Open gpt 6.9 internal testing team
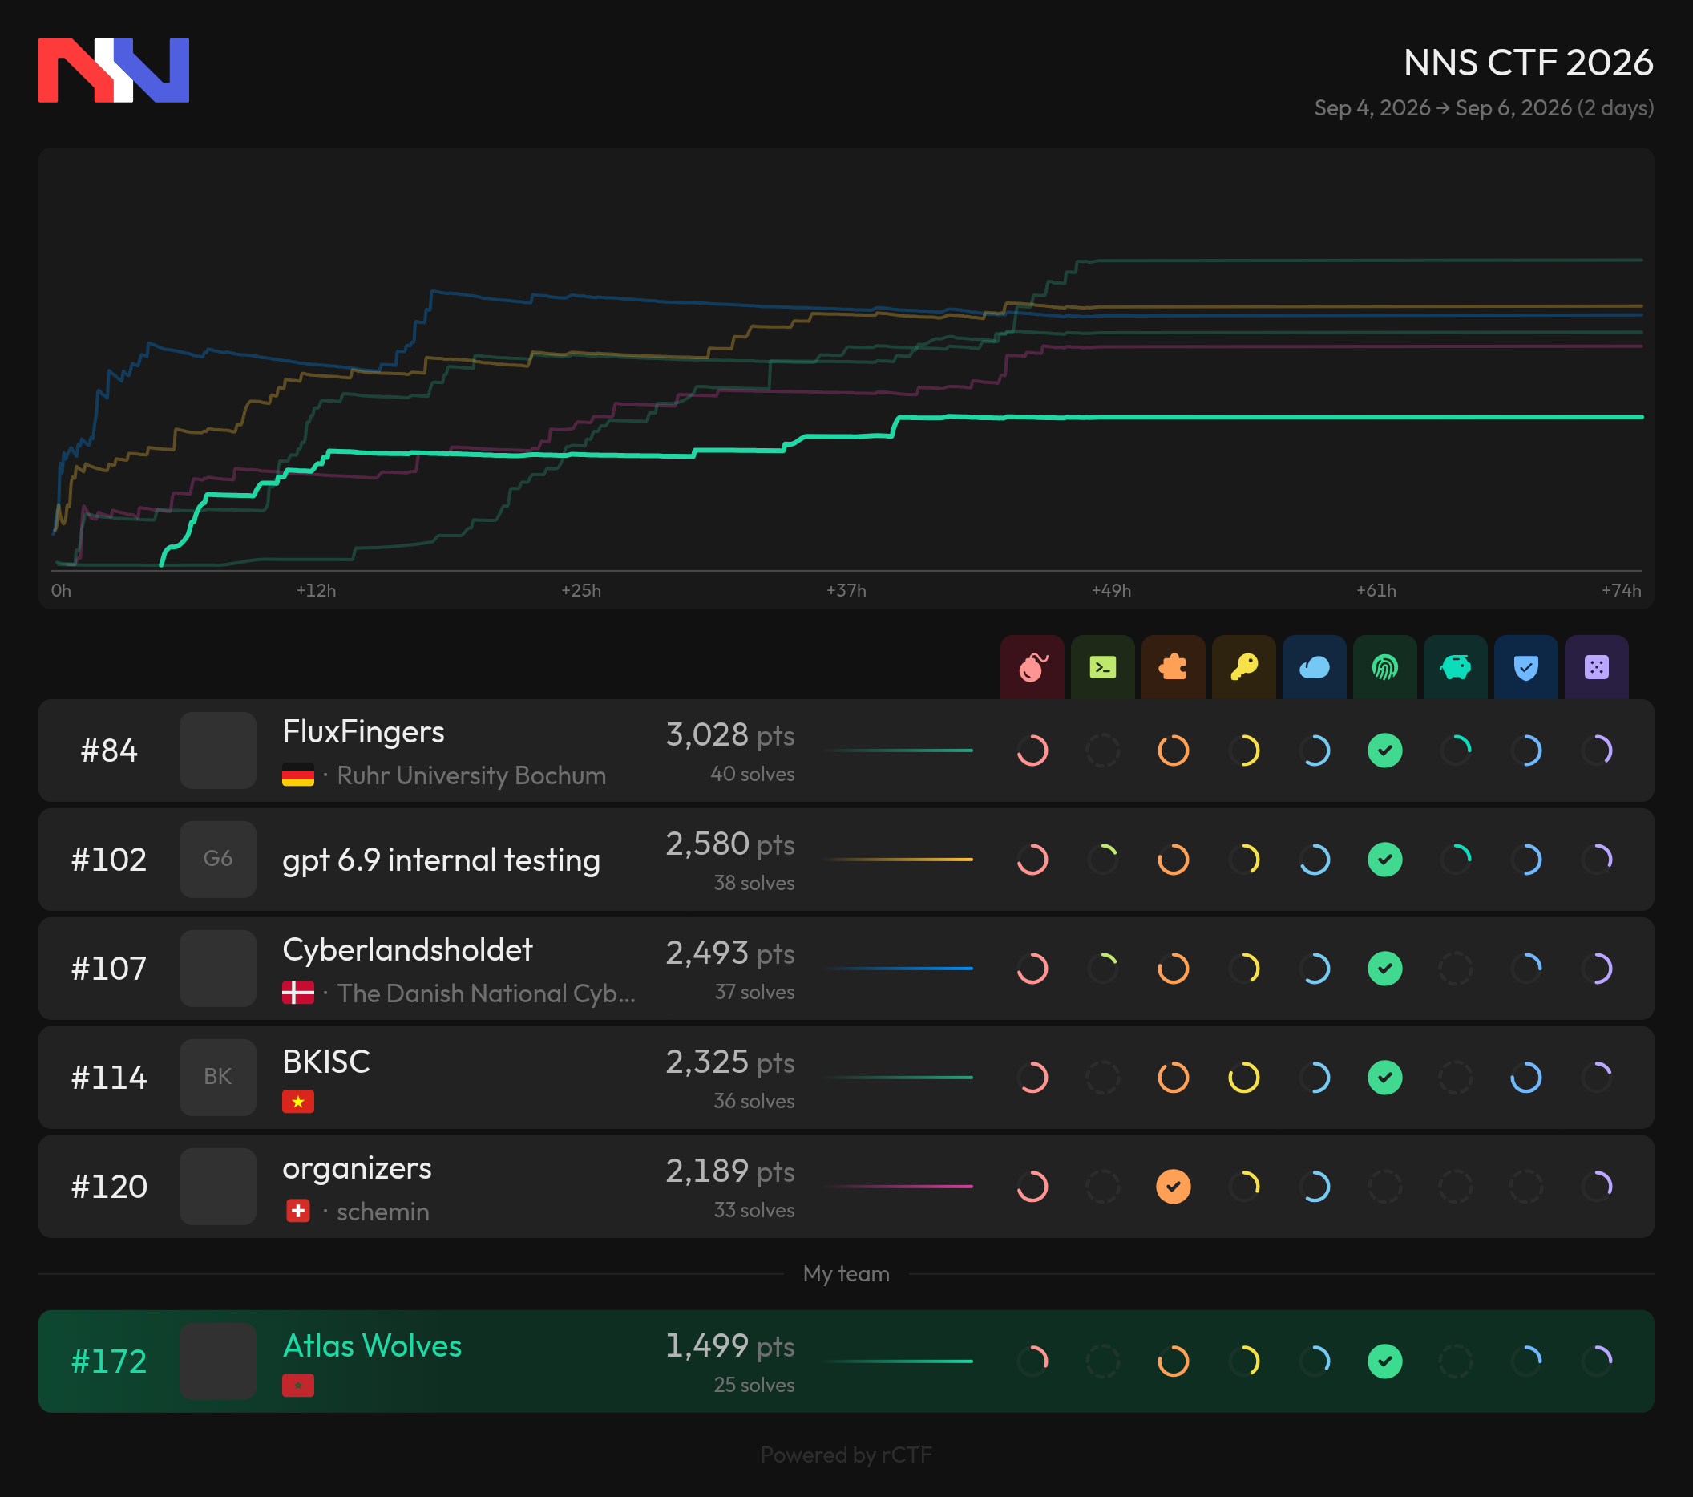Viewport: 1693px width, 1497px height. point(441,860)
